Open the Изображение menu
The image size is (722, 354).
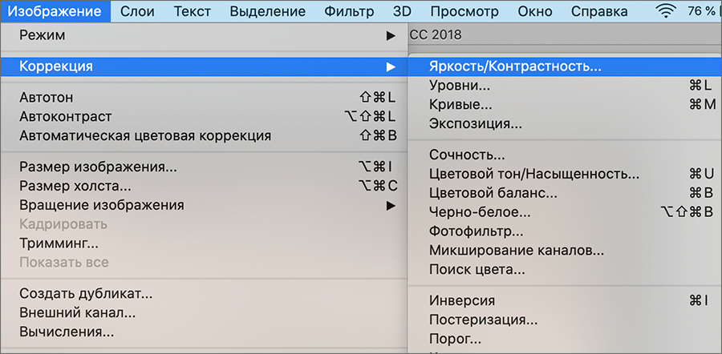click(55, 11)
